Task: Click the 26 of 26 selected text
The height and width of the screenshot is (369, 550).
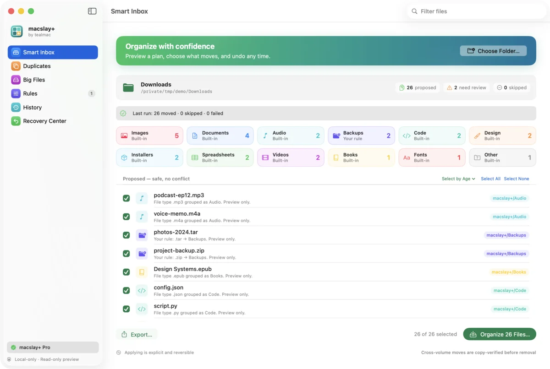Action: [435, 334]
